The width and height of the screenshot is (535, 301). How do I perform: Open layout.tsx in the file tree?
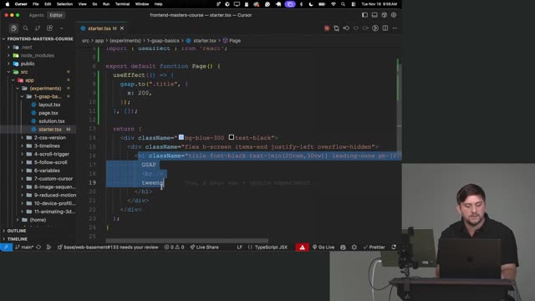pos(49,105)
